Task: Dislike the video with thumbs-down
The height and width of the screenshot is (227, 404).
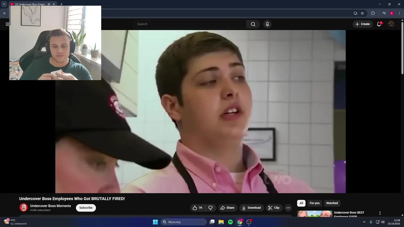Action: 211,208
